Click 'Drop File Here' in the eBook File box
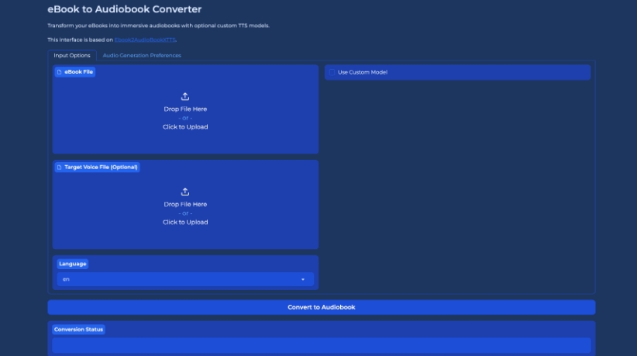This screenshot has height=356, width=637. (x=185, y=109)
